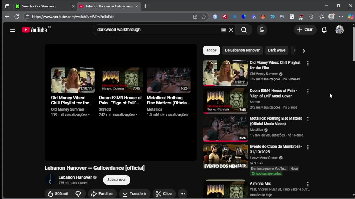
Task: Play Metallica endscreen thumbnail
Action: point(169,80)
